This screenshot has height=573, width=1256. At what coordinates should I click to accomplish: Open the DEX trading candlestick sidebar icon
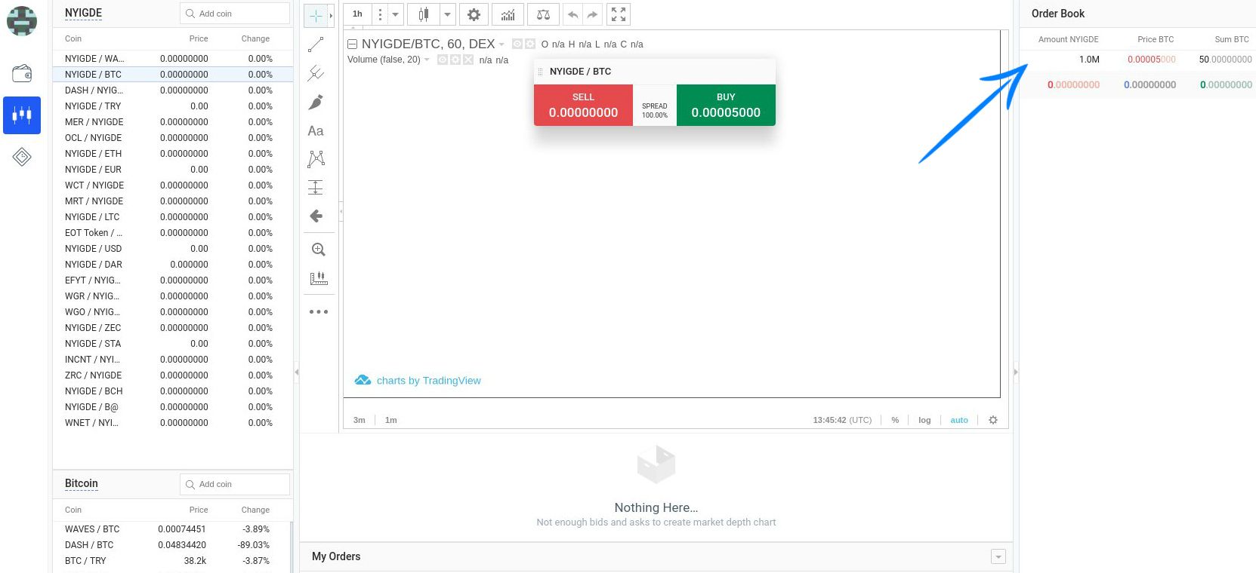22,115
